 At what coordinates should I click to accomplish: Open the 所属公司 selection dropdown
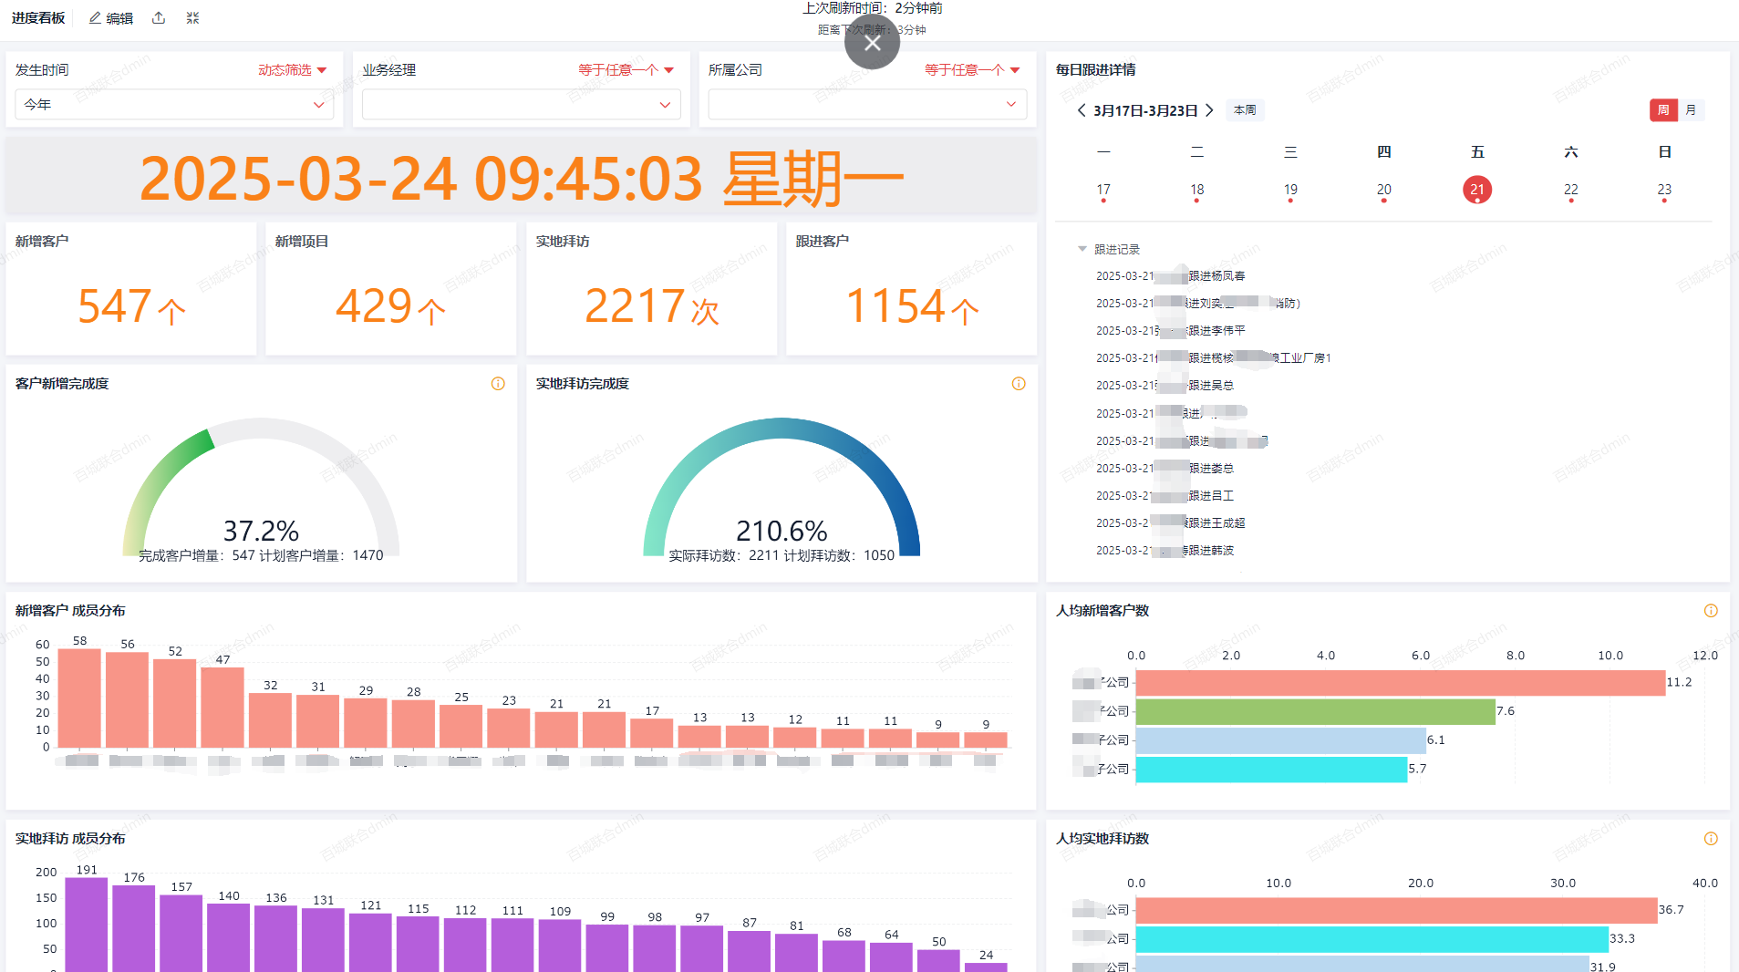[x=867, y=105]
